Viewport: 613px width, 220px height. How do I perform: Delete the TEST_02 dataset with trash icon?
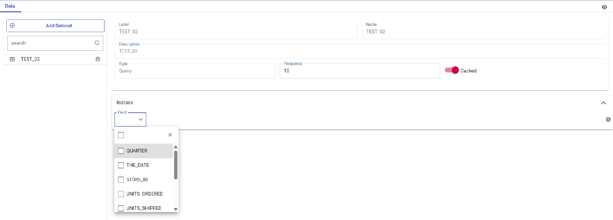(98, 59)
